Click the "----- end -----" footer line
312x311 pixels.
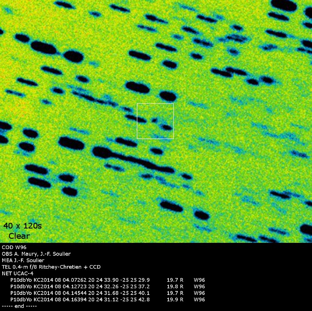(x=19, y=306)
